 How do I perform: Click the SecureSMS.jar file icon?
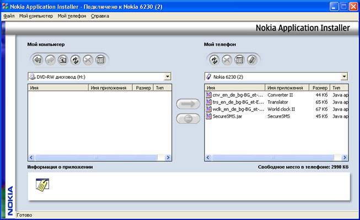(208, 116)
